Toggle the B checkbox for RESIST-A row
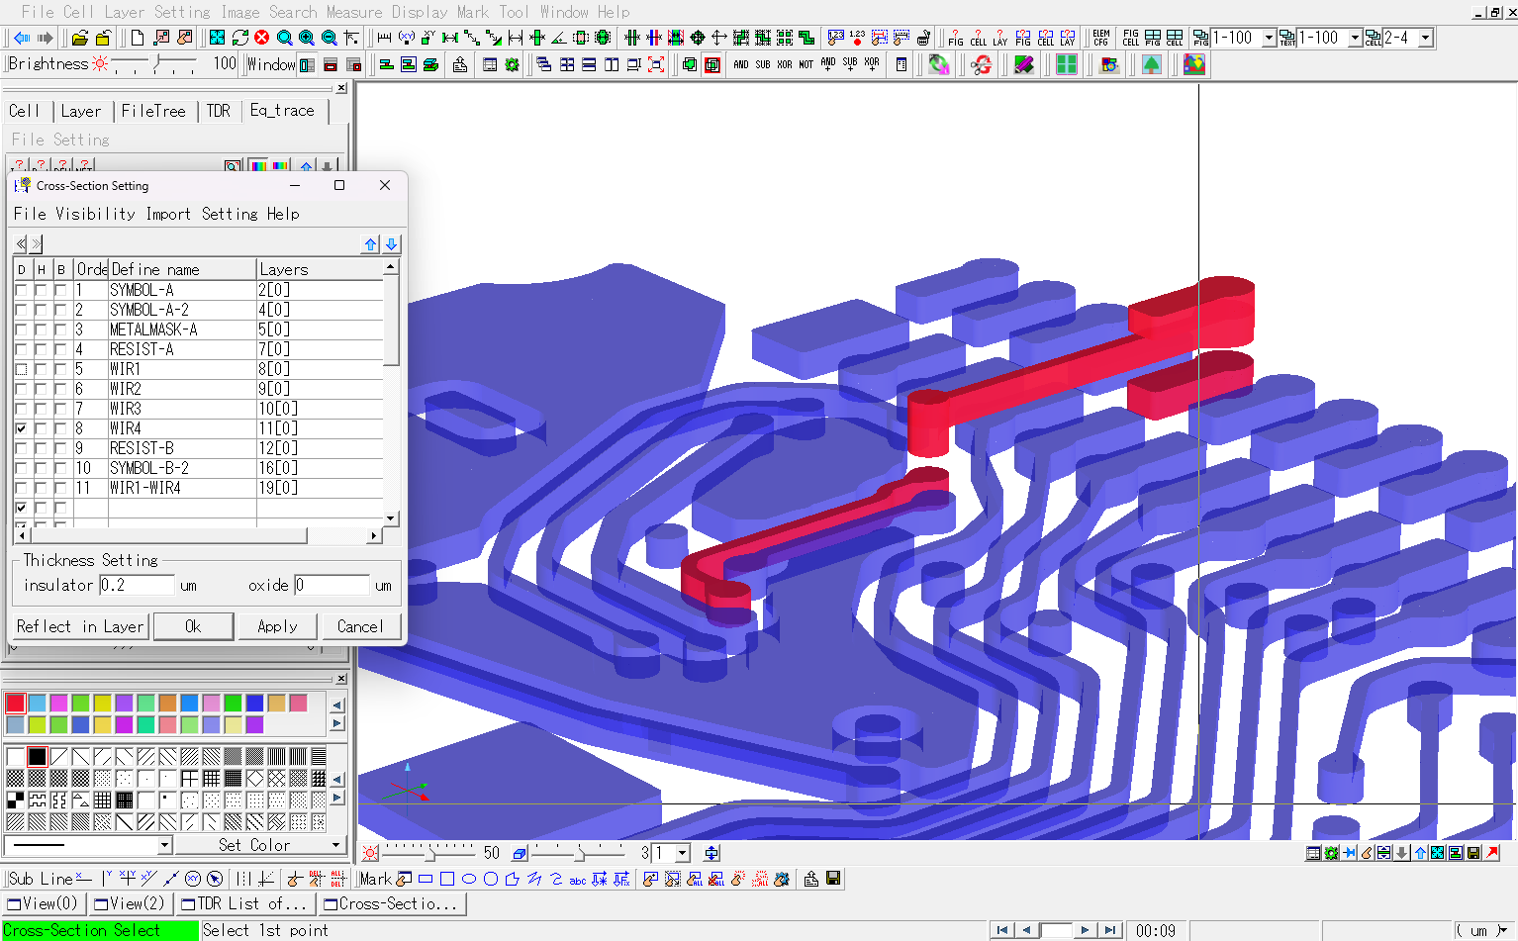Screen dimensions: 1518x941 point(60,349)
